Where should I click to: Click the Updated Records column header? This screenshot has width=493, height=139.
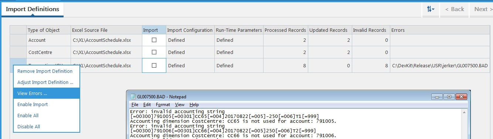point(330,30)
